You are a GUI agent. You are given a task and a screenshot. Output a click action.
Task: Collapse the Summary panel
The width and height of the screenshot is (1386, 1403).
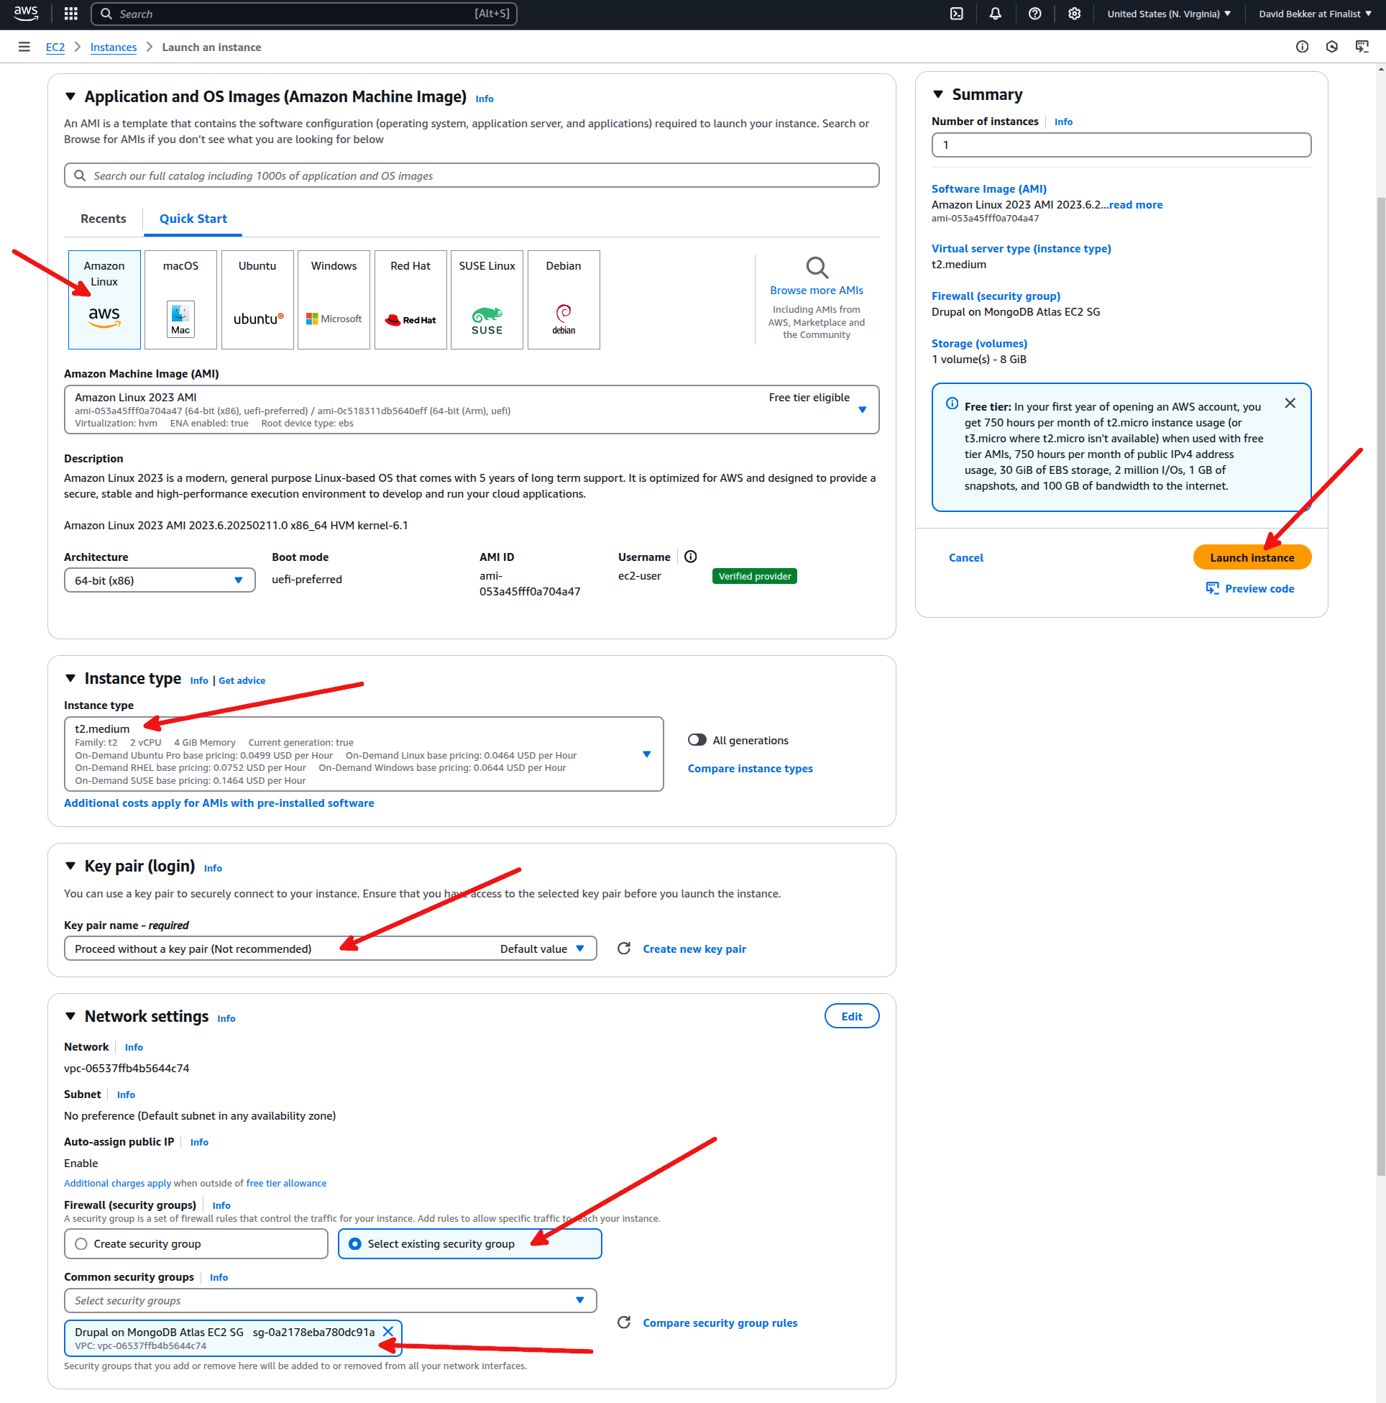[x=938, y=94]
